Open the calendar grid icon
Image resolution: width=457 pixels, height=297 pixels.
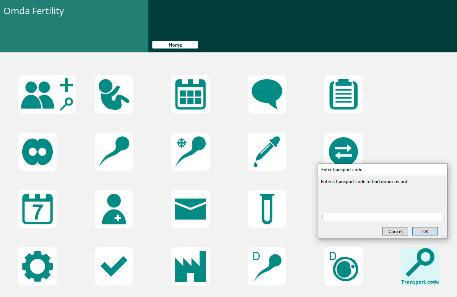coord(190,94)
